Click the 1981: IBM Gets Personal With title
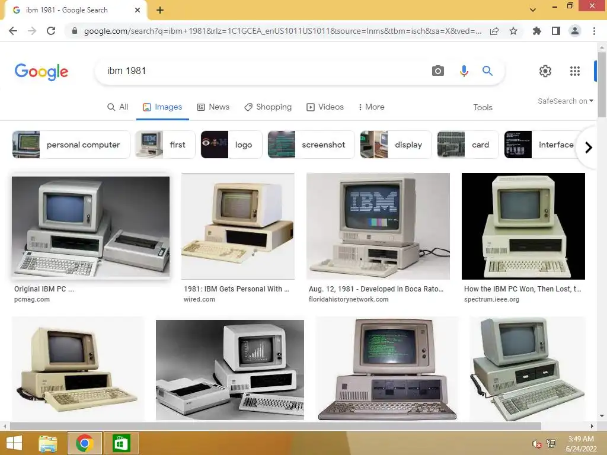 [x=236, y=289]
